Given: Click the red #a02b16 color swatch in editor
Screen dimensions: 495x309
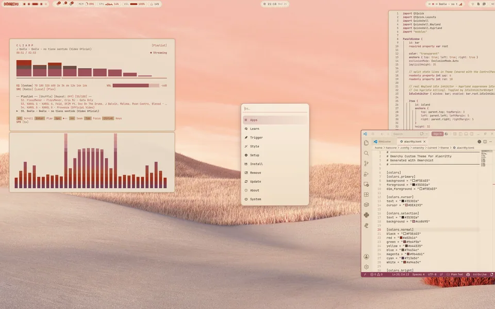Looking at the screenshot, I should pyautogui.click(x=401, y=238).
